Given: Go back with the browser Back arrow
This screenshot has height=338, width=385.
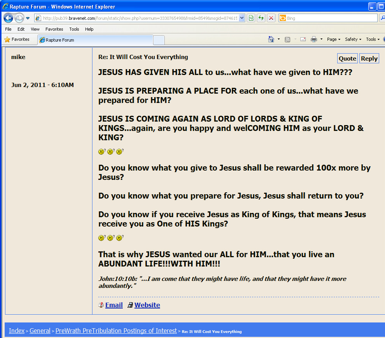Looking at the screenshot, I should pyautogui.click(x=8, y=18).
